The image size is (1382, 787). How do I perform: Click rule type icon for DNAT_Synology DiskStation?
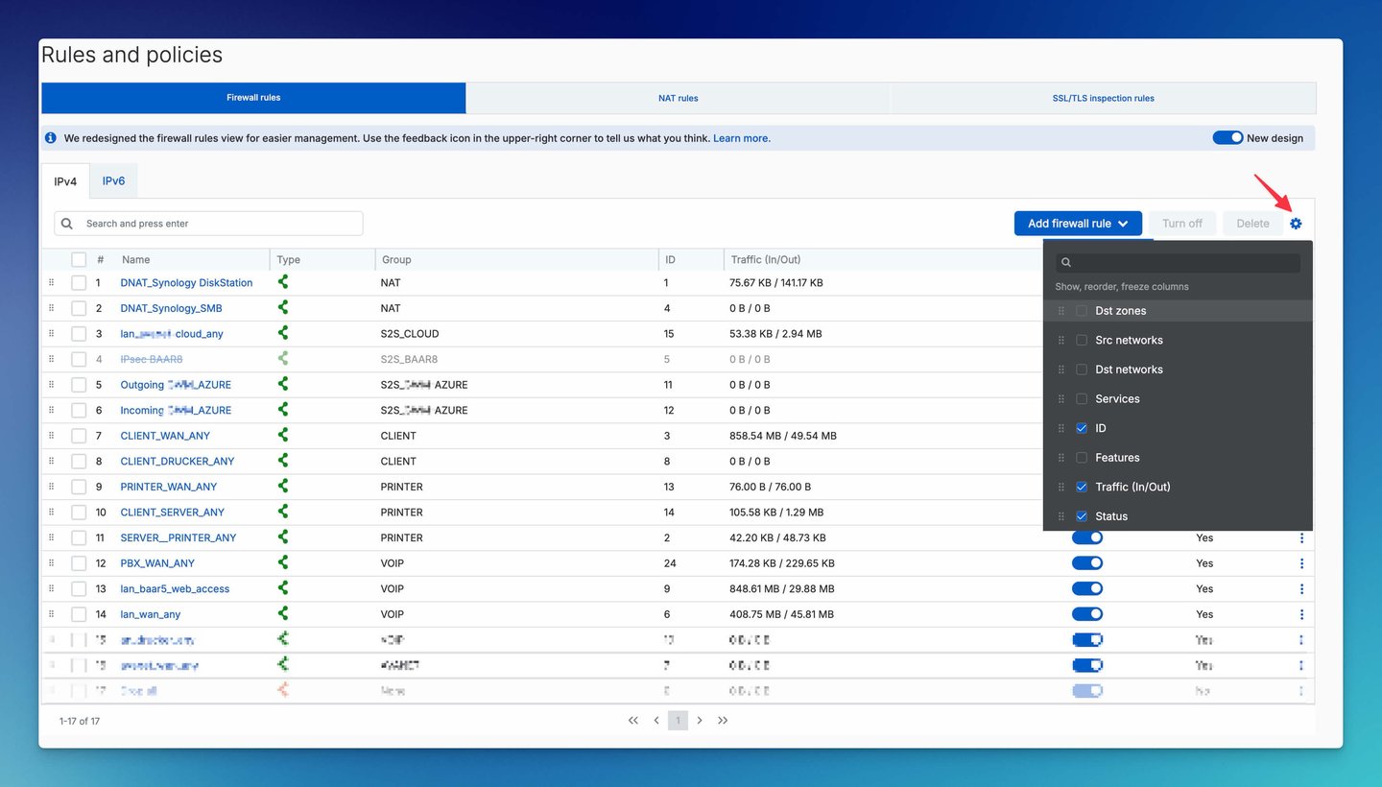click(283, 282)
